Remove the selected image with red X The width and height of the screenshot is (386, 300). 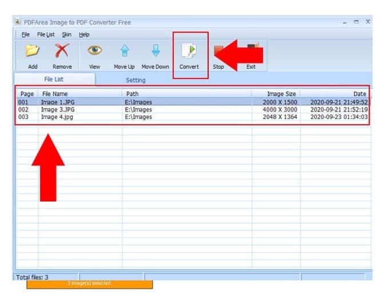click(x=62, y=50)
